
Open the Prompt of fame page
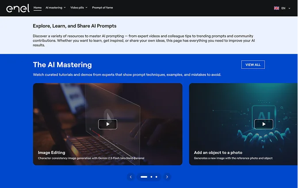[103, 8]
